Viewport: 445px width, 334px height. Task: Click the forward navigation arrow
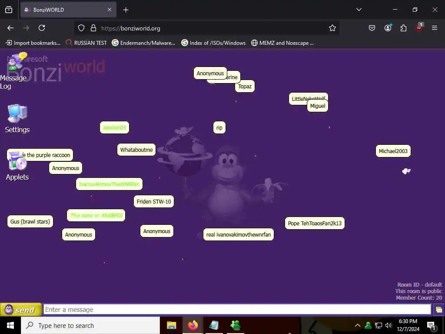point(26,28)
